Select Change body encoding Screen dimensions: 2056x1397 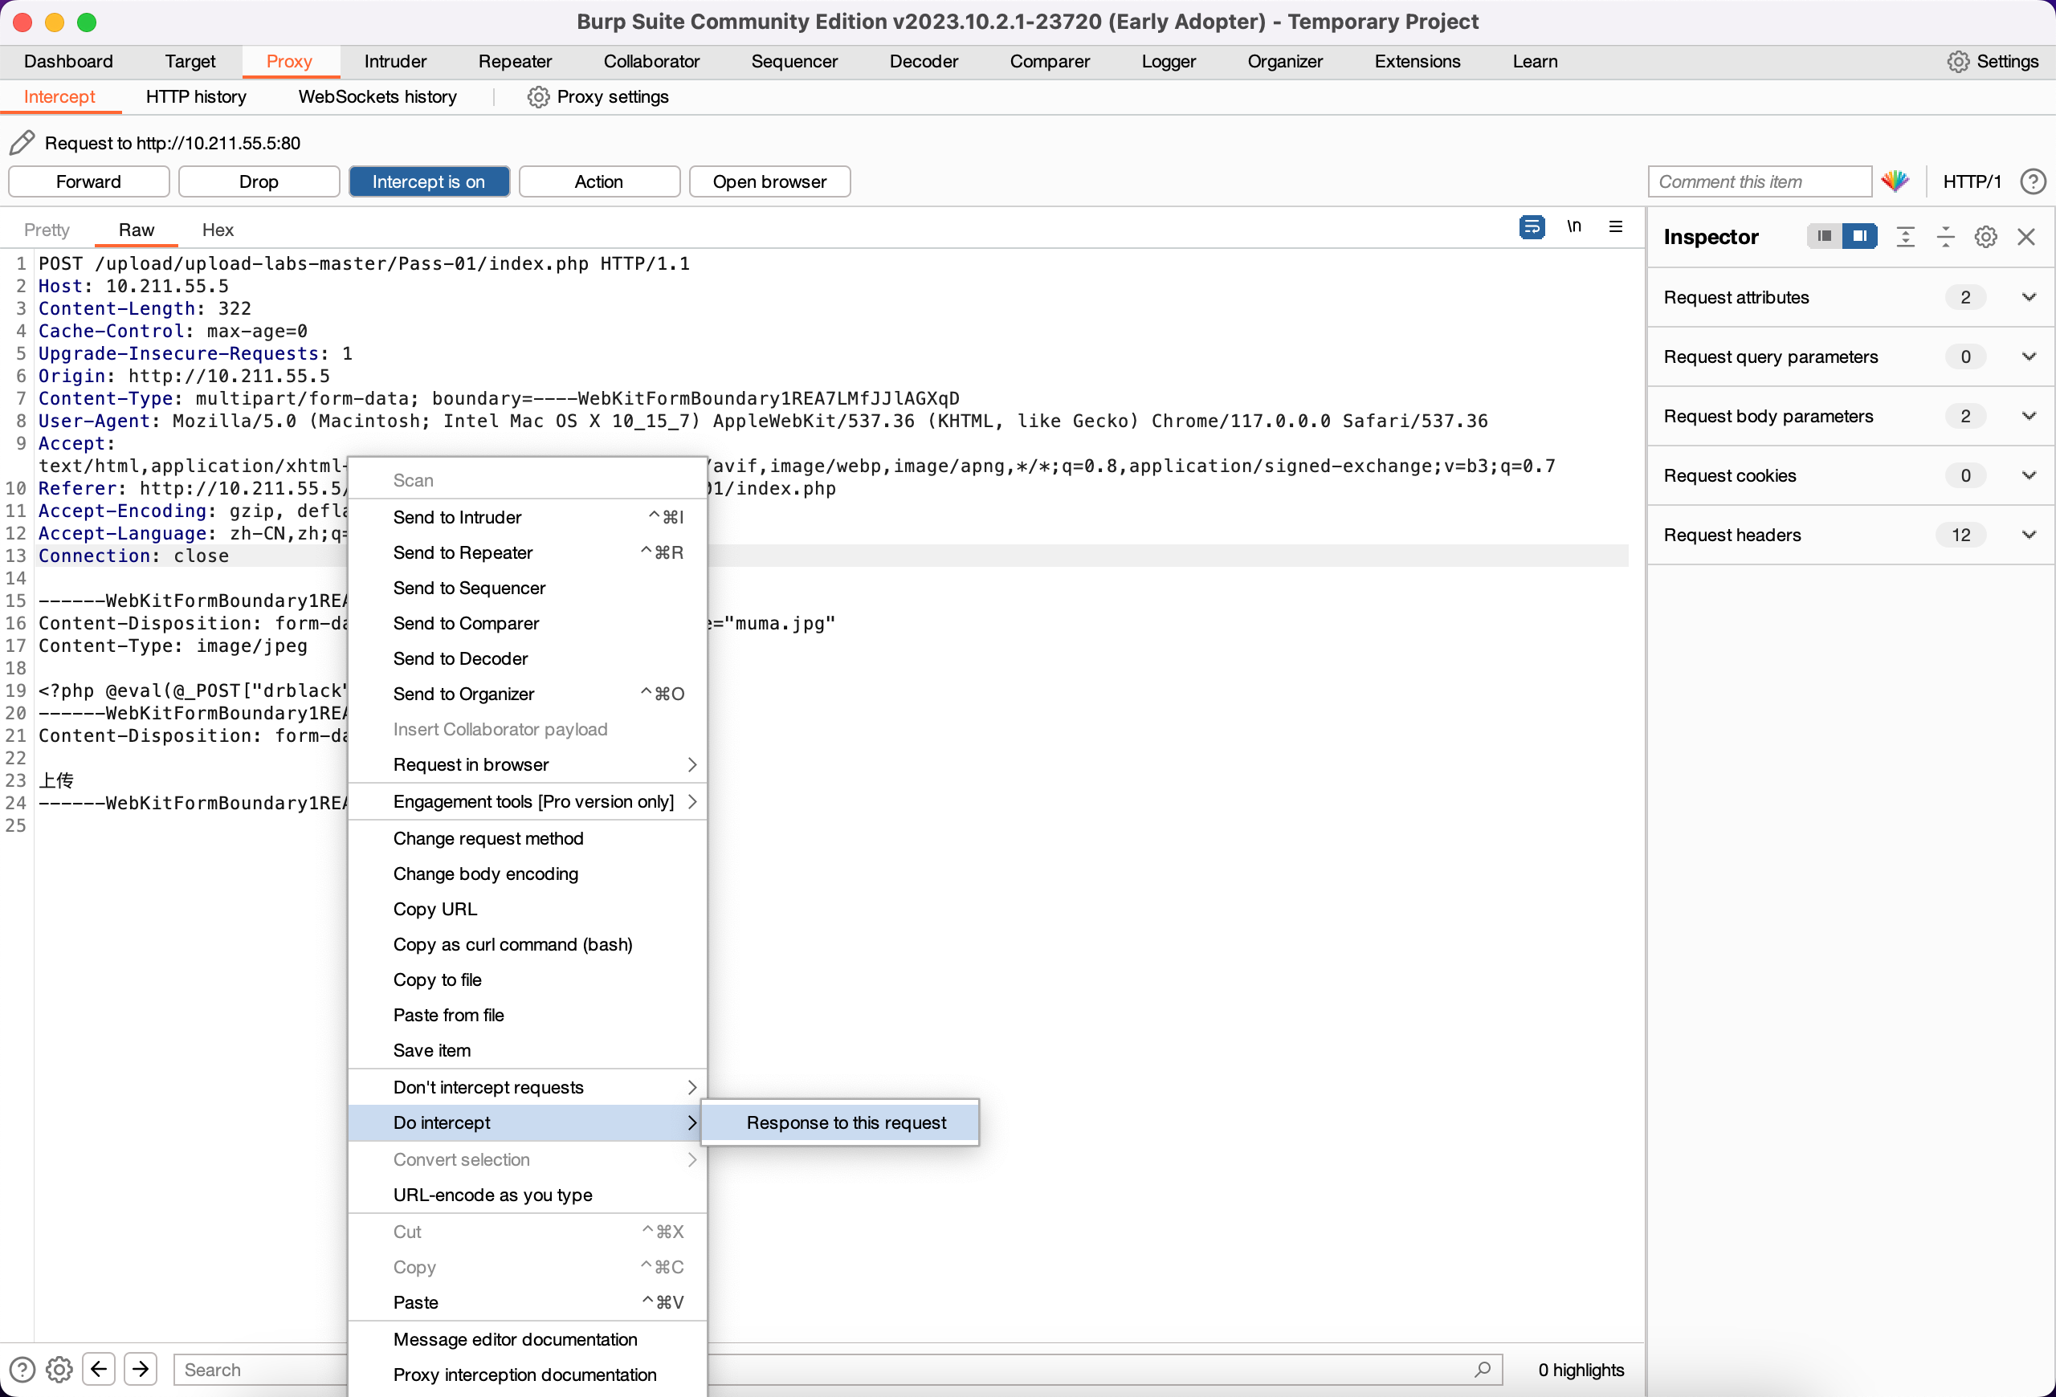tap(528, 873)
